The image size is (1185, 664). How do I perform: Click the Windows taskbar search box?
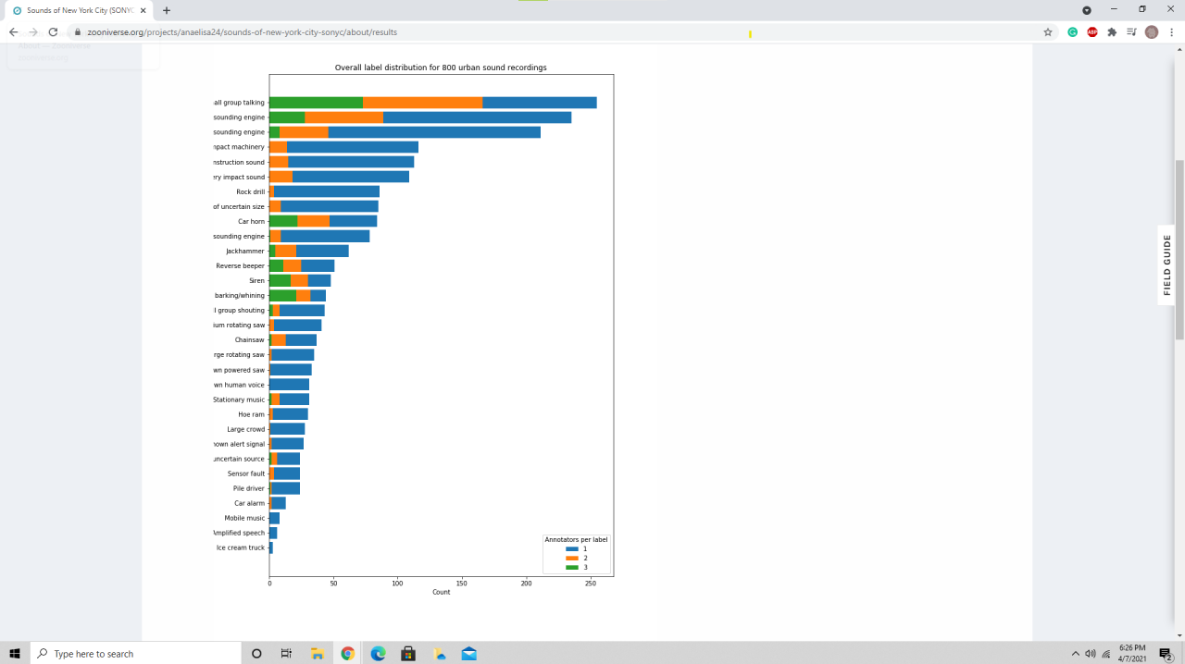coord(134,654)
